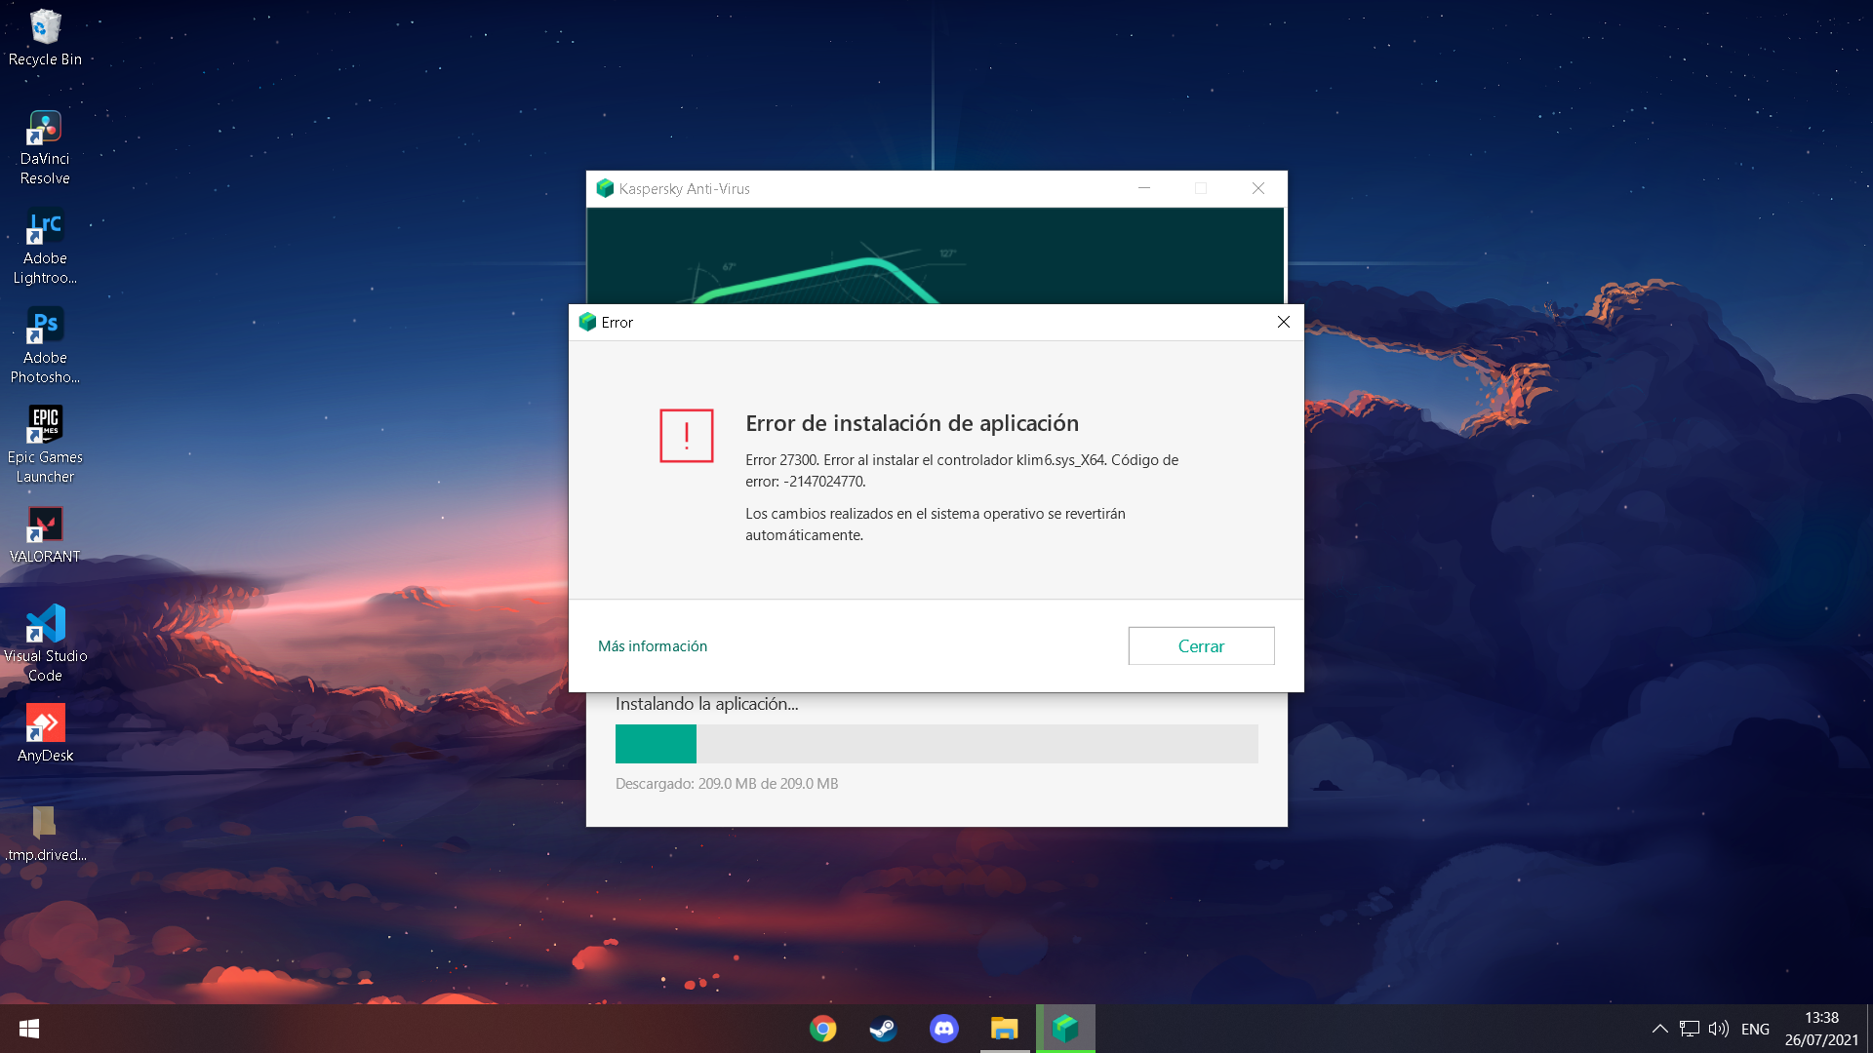
Task: Expand the system tray hidden icons chevron
Action: point(1659,1029)
